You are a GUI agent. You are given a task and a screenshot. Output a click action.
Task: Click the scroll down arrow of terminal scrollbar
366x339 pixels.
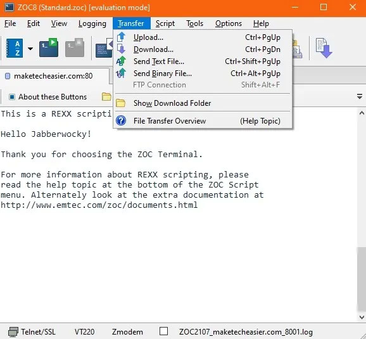pyautogui.click(x=362, y=317)
